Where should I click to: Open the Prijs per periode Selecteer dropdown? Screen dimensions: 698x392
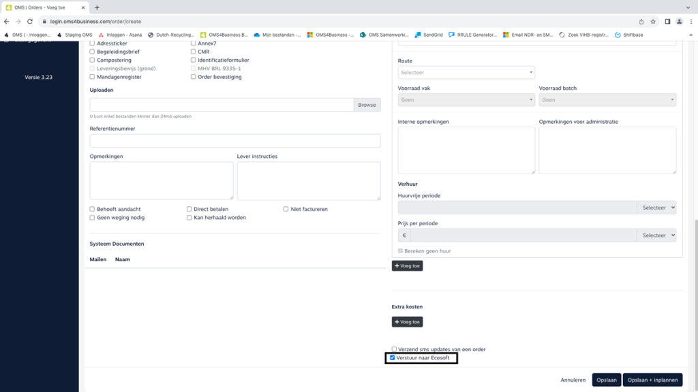pos(656,235)
